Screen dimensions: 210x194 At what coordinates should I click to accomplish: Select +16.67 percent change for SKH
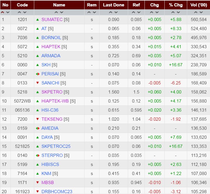176,65
